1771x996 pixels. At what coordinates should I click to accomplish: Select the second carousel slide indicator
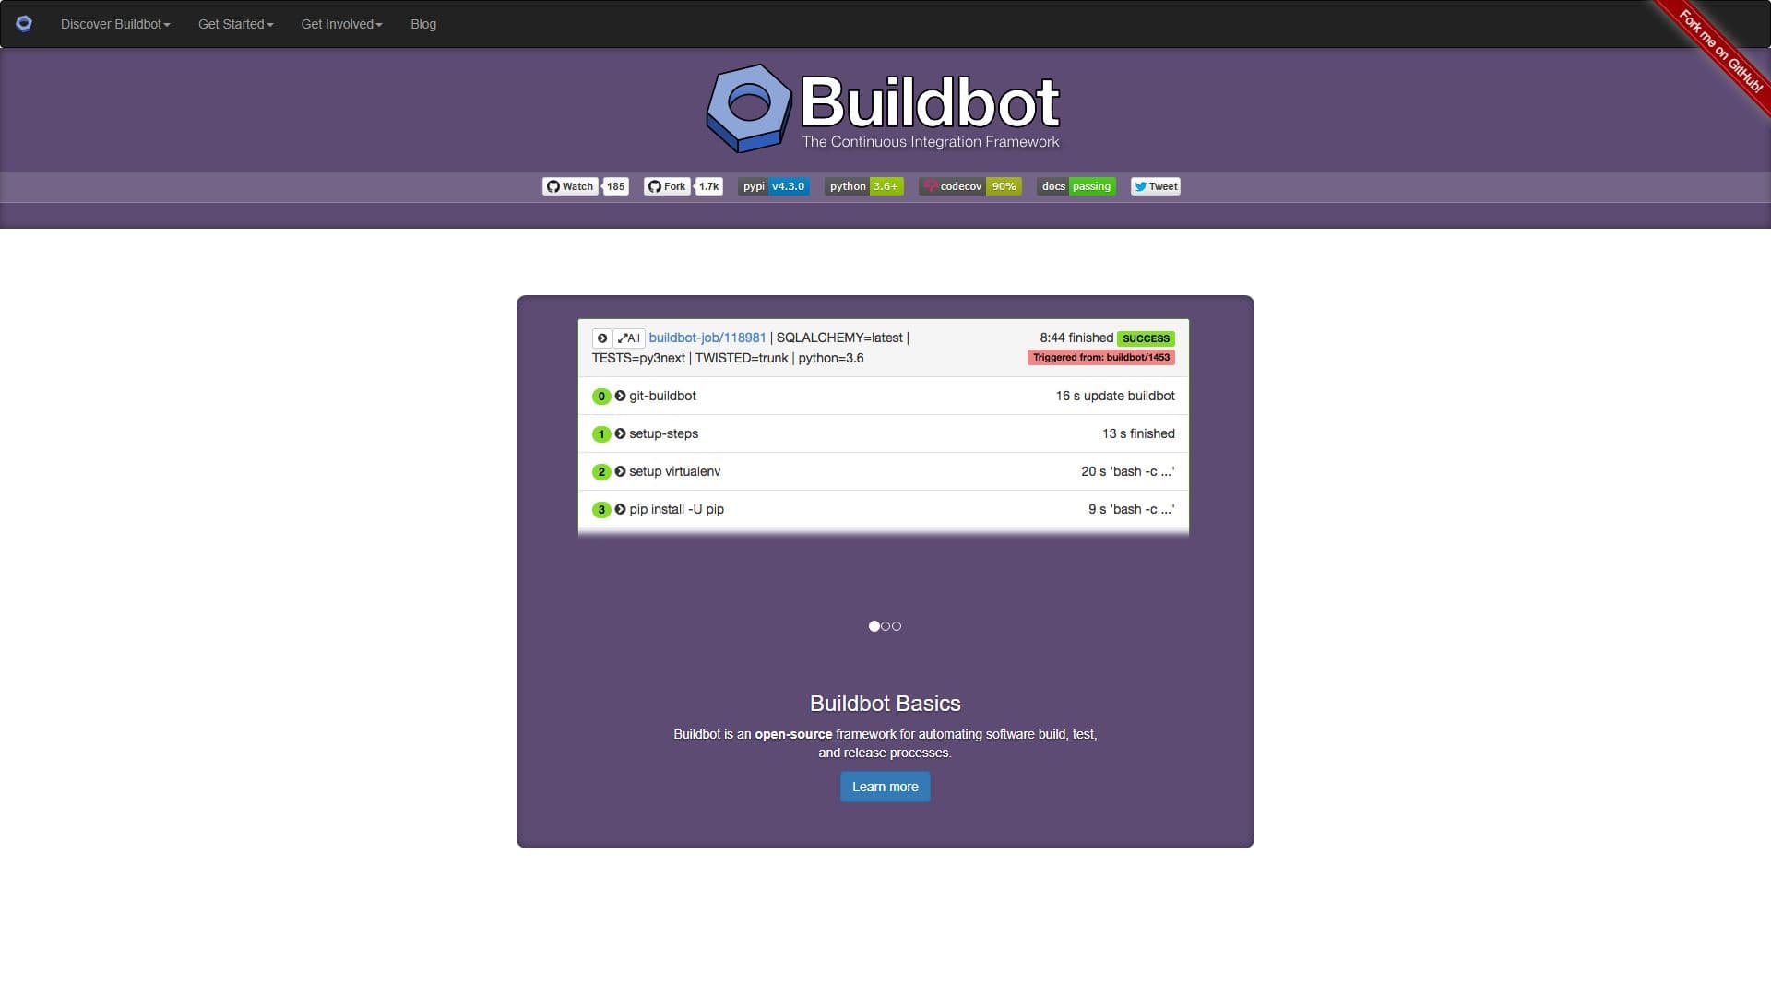pos(885,626)
